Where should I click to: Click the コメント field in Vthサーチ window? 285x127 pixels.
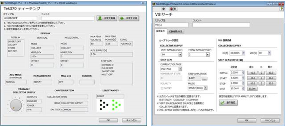click(x=221, y=25)
